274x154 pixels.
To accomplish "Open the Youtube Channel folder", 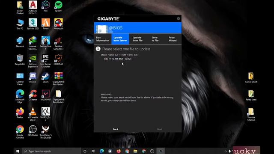I will [x=251, y=114].
